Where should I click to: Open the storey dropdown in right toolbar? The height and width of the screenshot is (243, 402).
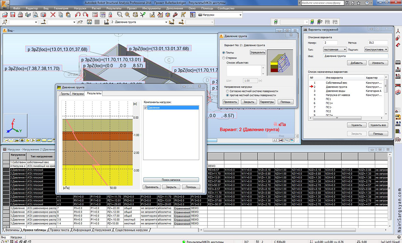pos(306,22)
